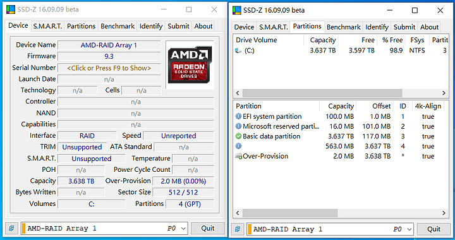
Task: Click Over-Provision value 2.0 MB (0.00%)
Action: coord(183,181)
